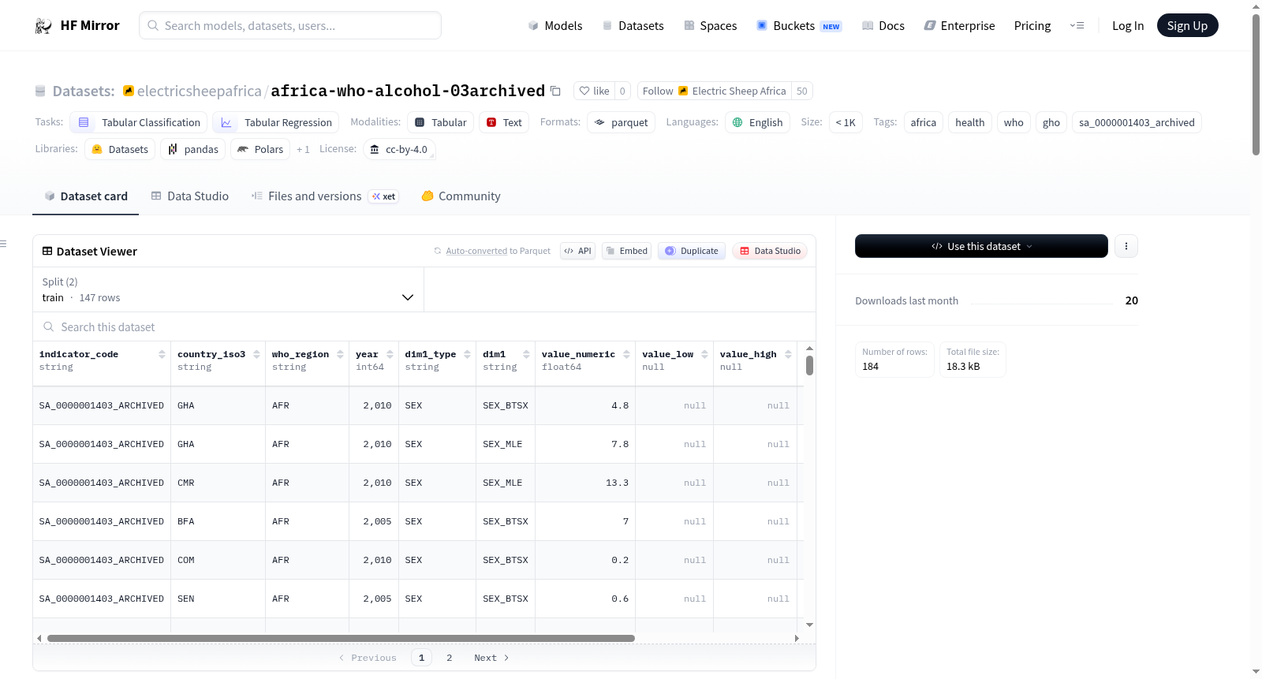The image size is (1262, 679).
Task: Open the Auto-converted link
Action: click(x=476, y=251)
